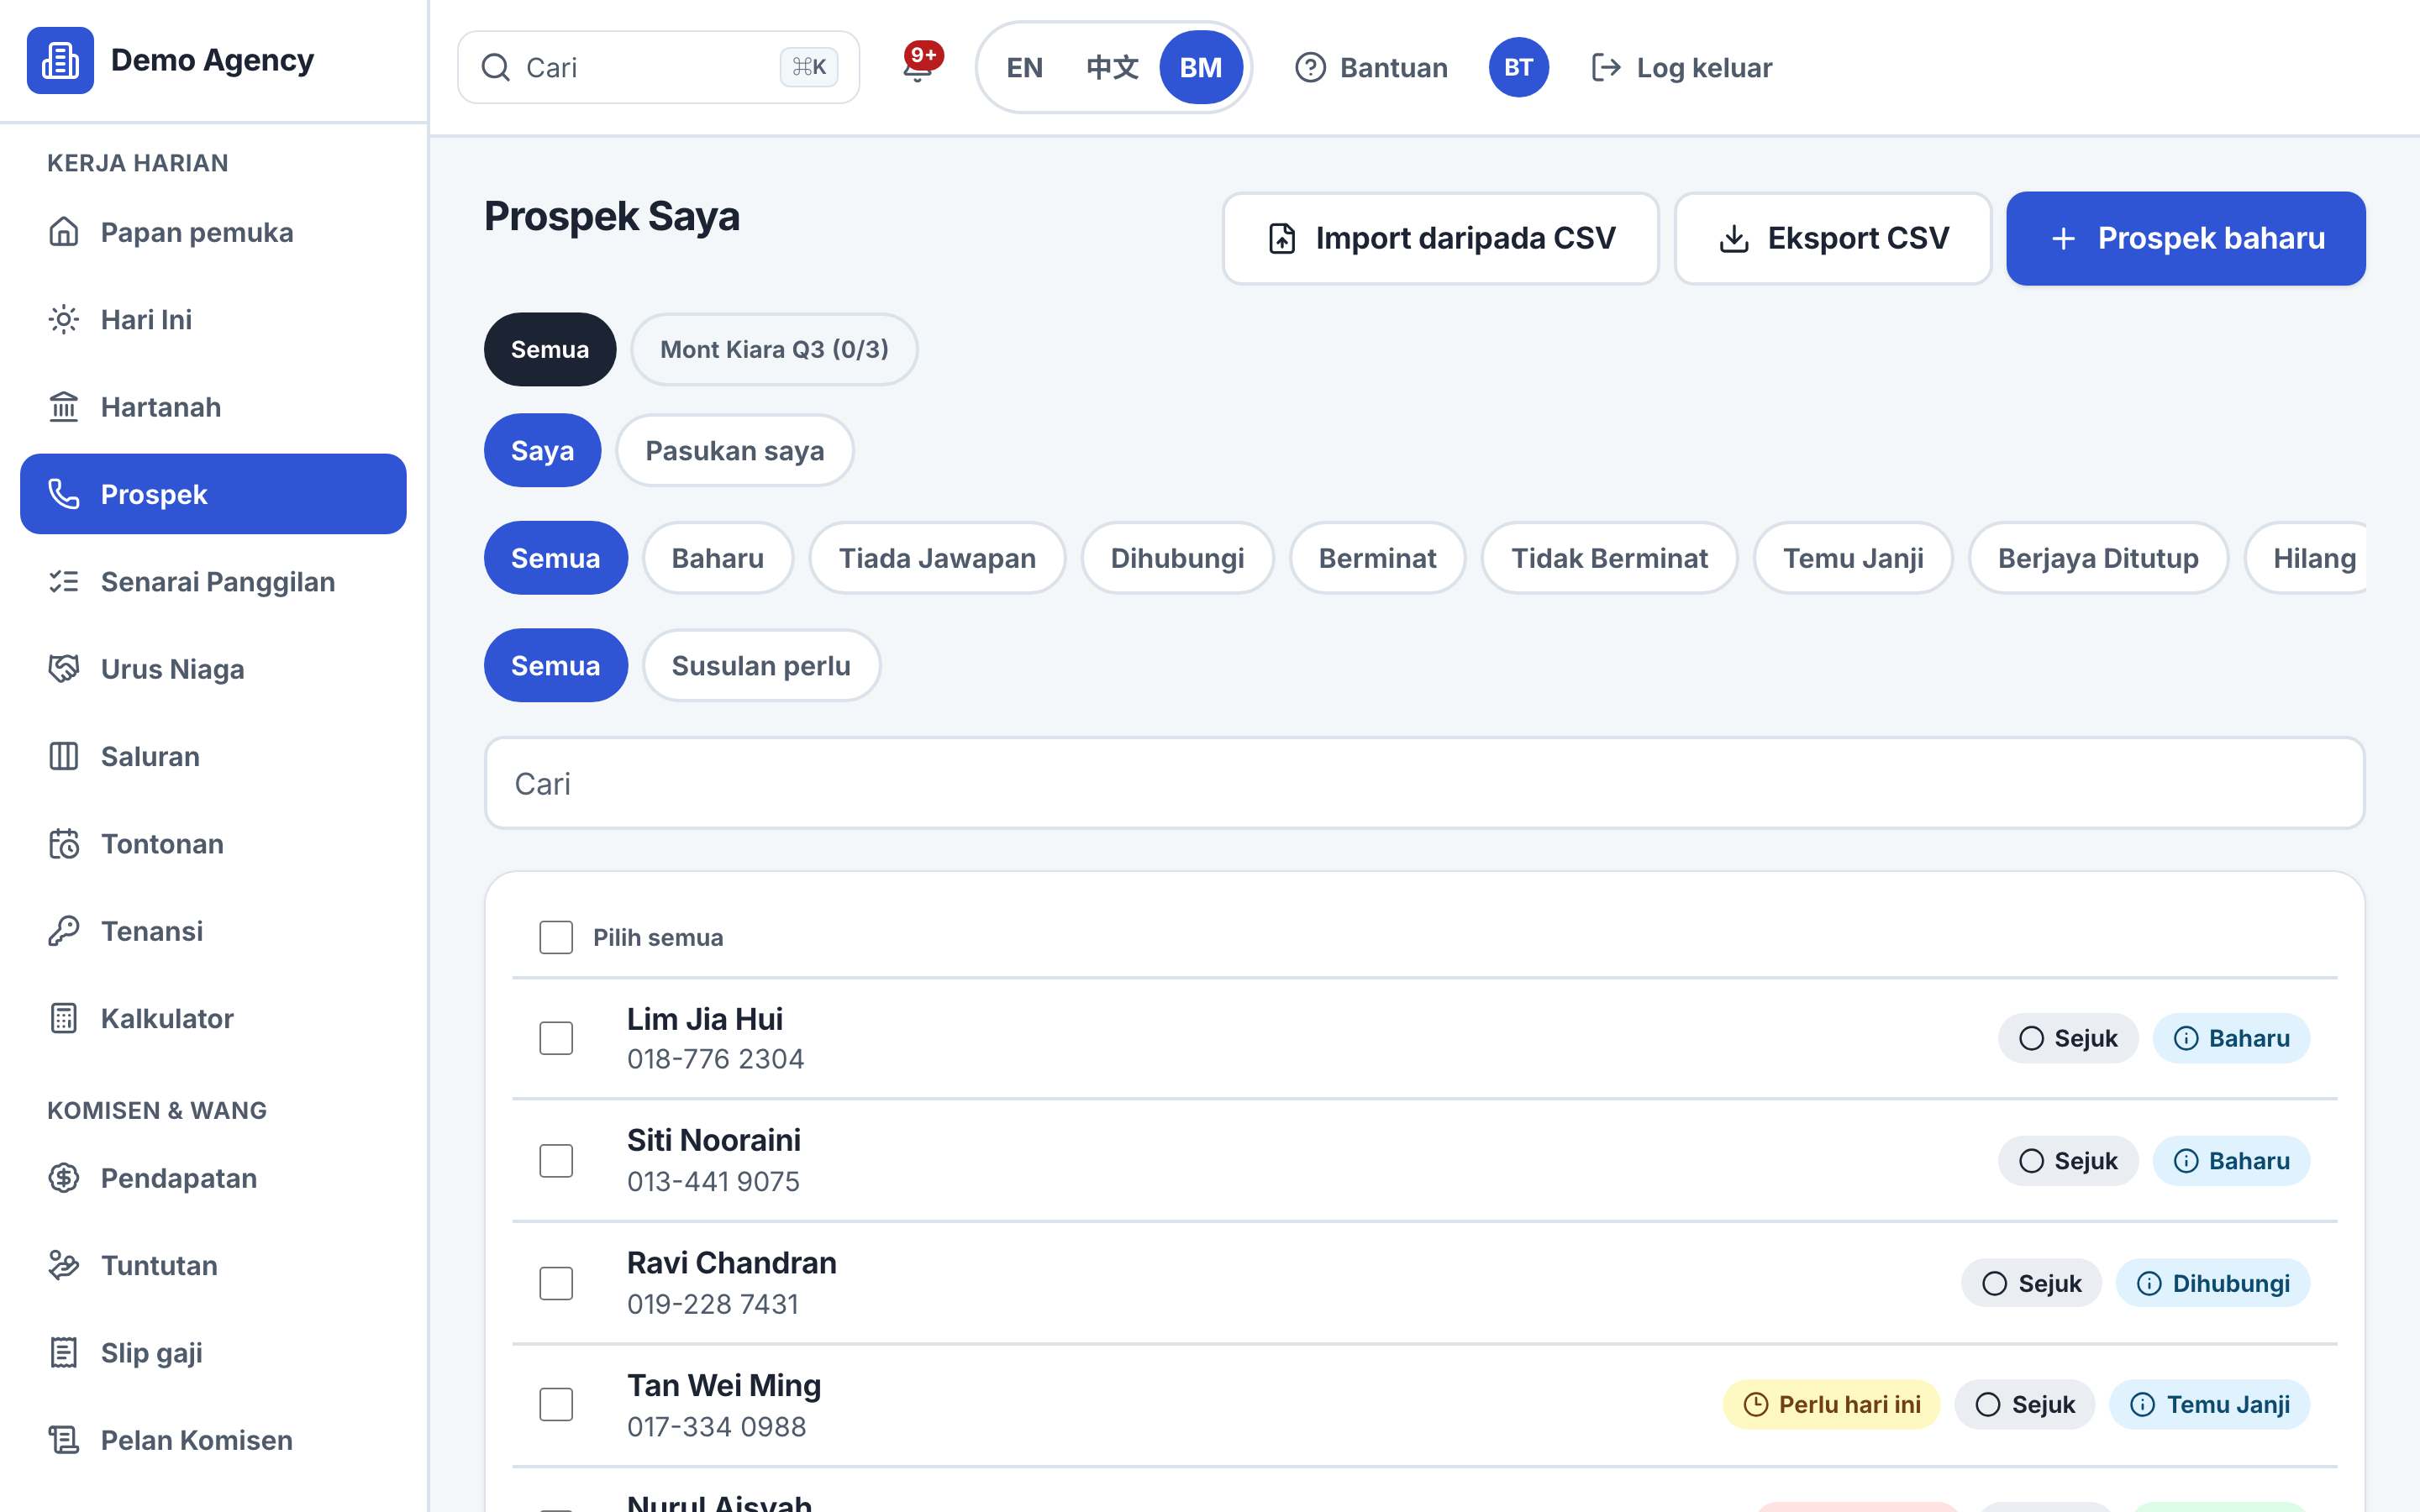The height and width of the screenshot is (1512, 2420).
Task: Select the Tan Wei Ming checkbox
Action: 556,1404
